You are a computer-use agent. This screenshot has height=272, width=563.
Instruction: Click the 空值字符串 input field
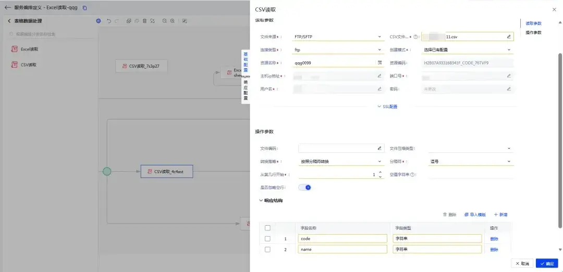[471, 175]
